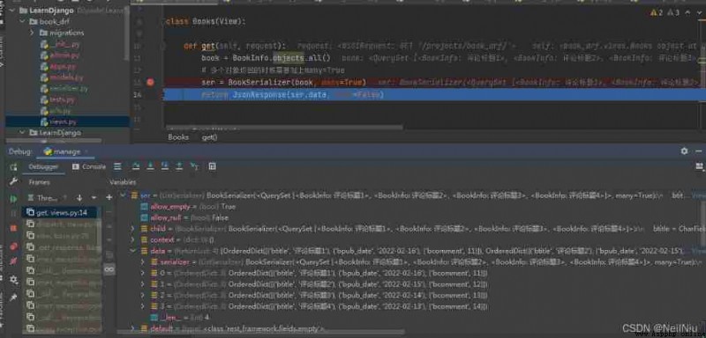This screenshot has height=338, width=706.
Task: Step over debugger icon
Action: pos(136,166)
